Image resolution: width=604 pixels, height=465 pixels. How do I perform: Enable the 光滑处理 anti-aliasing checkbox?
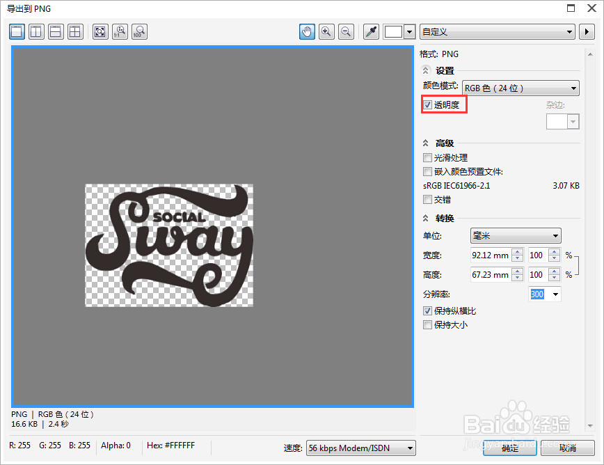tap(427, 157)
